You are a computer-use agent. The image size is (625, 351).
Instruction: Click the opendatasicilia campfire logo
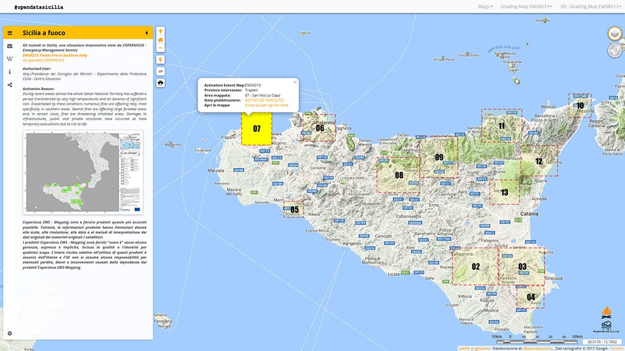(606, 319)
